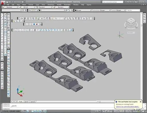Click the Cut scissors icon in floating toolbar

[42, 18]
